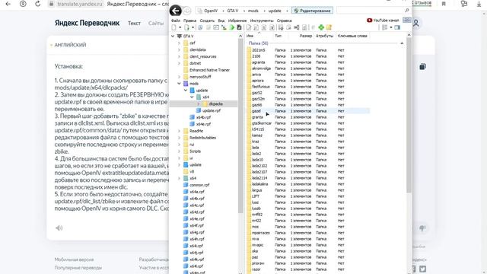This screenshot has height=274, width=487.
Task: Collapse the mods tree node
Action: tap(180, 84)
